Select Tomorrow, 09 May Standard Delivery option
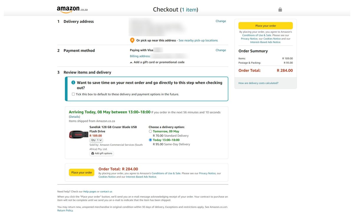 point(150,131)
